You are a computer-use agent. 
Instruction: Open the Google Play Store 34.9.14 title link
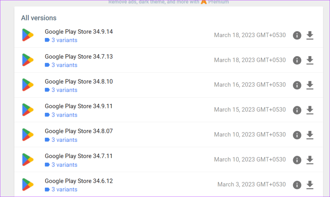pyautogui.click(x=79, y=32)
